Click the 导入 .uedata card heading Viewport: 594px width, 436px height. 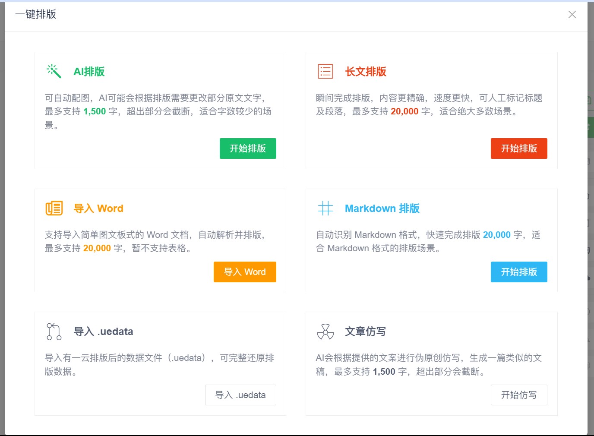click(x=104, y=332)
